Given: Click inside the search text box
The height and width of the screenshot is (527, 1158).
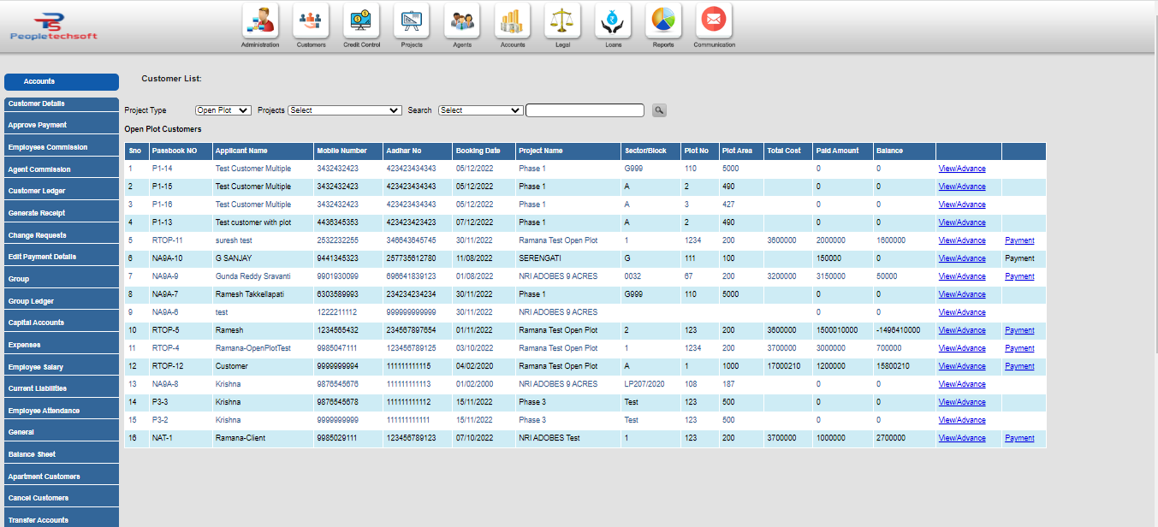Looking at the screenshot, I should coord(585,110).
